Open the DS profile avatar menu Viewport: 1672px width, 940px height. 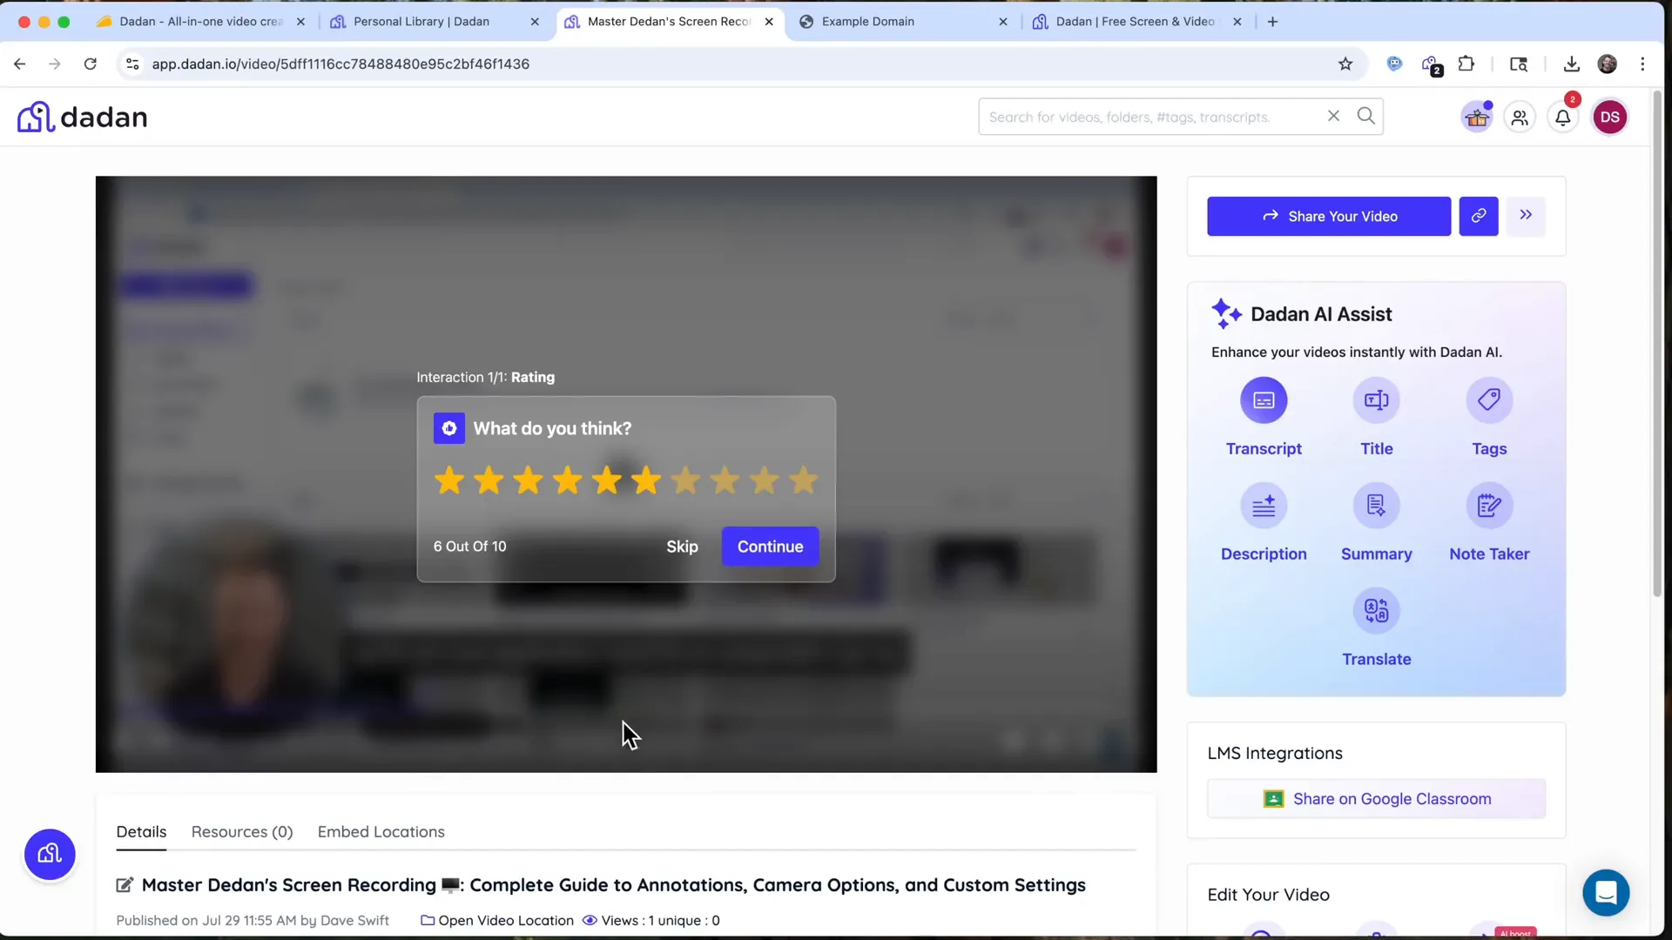(1610, 117)
